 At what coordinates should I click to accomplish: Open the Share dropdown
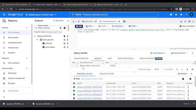pos(103,26)
